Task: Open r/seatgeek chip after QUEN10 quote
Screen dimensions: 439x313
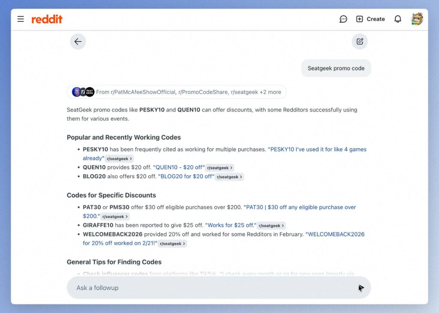Action: pyautogui.click(x=219, y=168)
